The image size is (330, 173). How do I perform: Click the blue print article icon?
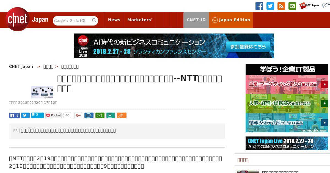(89, 115)
